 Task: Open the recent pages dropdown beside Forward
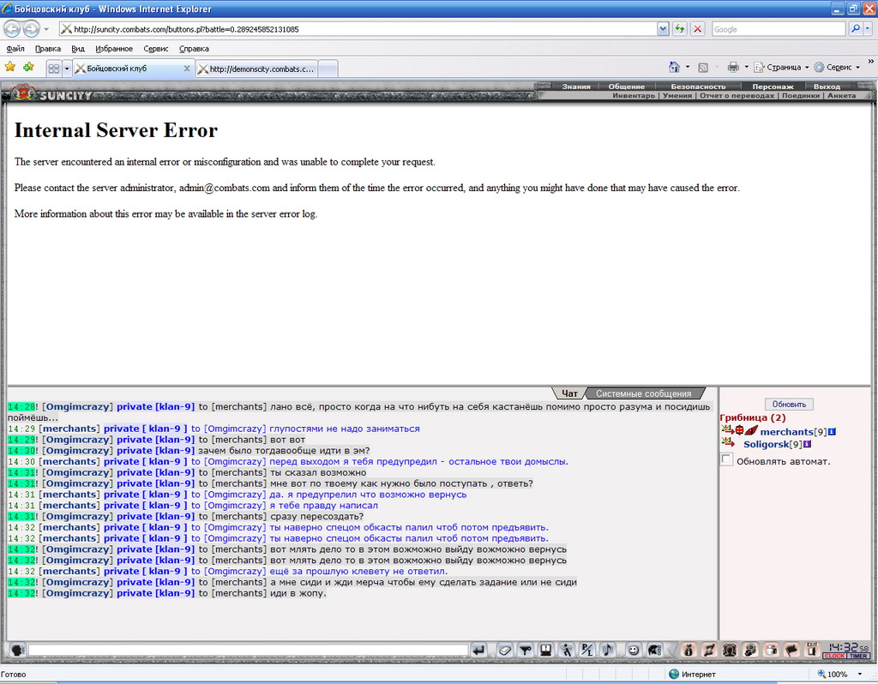[x=46, y=29]
